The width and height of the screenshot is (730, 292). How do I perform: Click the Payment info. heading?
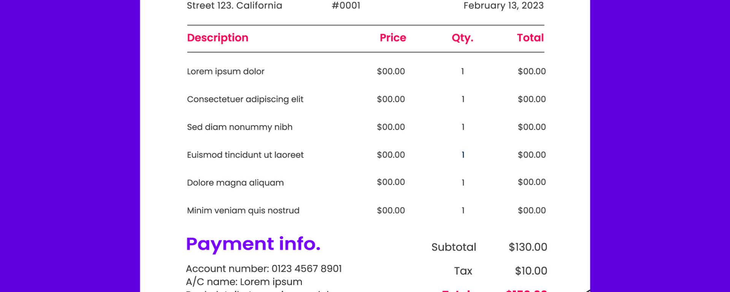tap(253, 244)
